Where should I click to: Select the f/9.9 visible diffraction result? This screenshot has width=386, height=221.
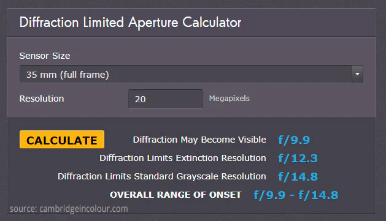[x=294, y=140]
